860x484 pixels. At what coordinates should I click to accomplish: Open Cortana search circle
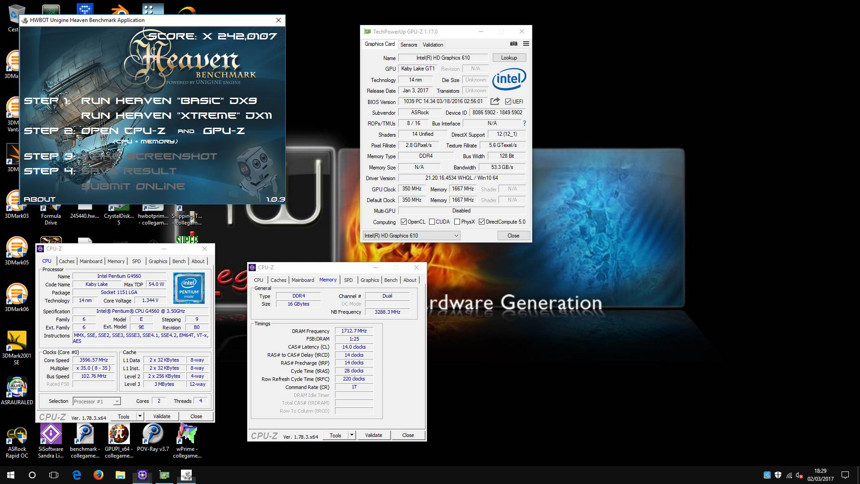pyautogui.click(x=32, y=475)
